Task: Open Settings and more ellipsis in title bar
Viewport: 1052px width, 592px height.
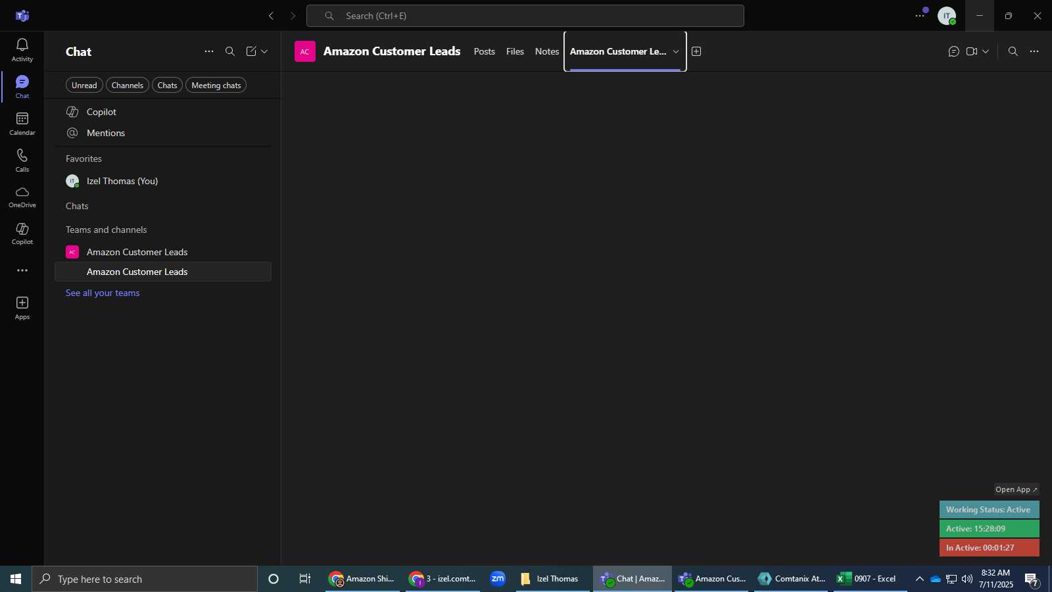Action: tap(920, 16)
